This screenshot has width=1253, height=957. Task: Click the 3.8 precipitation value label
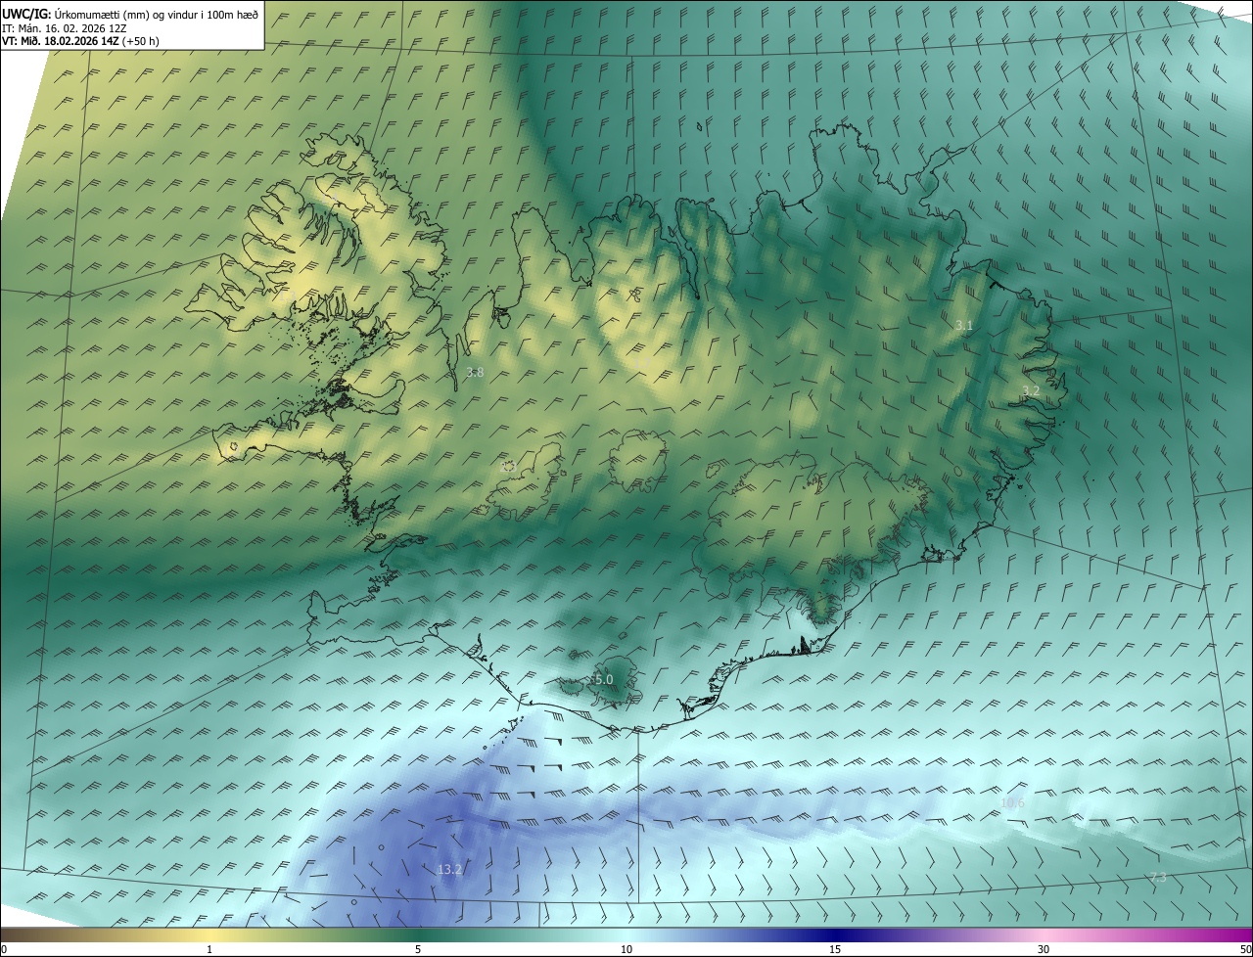[475, 373]
